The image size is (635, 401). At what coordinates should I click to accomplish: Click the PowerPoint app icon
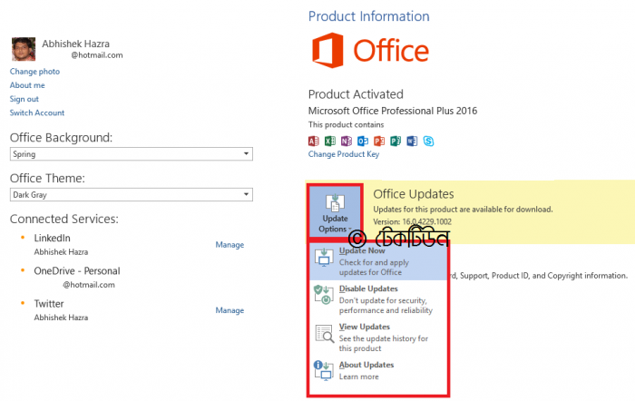[378, 141]
